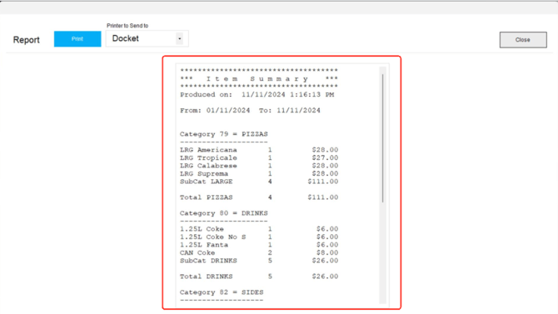Close the report window

point(523,40)
